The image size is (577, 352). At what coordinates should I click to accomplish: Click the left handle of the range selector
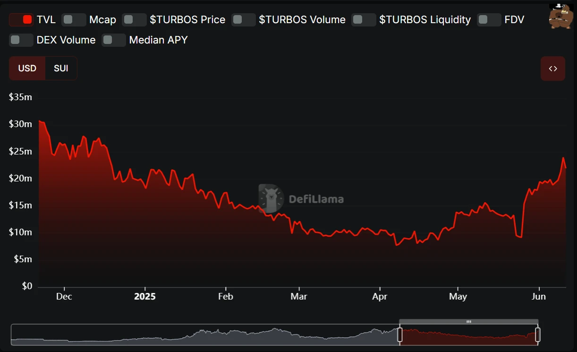(x=400, y=335)
